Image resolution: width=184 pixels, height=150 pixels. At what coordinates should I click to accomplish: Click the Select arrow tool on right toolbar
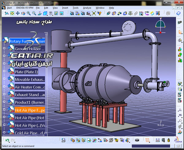tap(180, 32)
